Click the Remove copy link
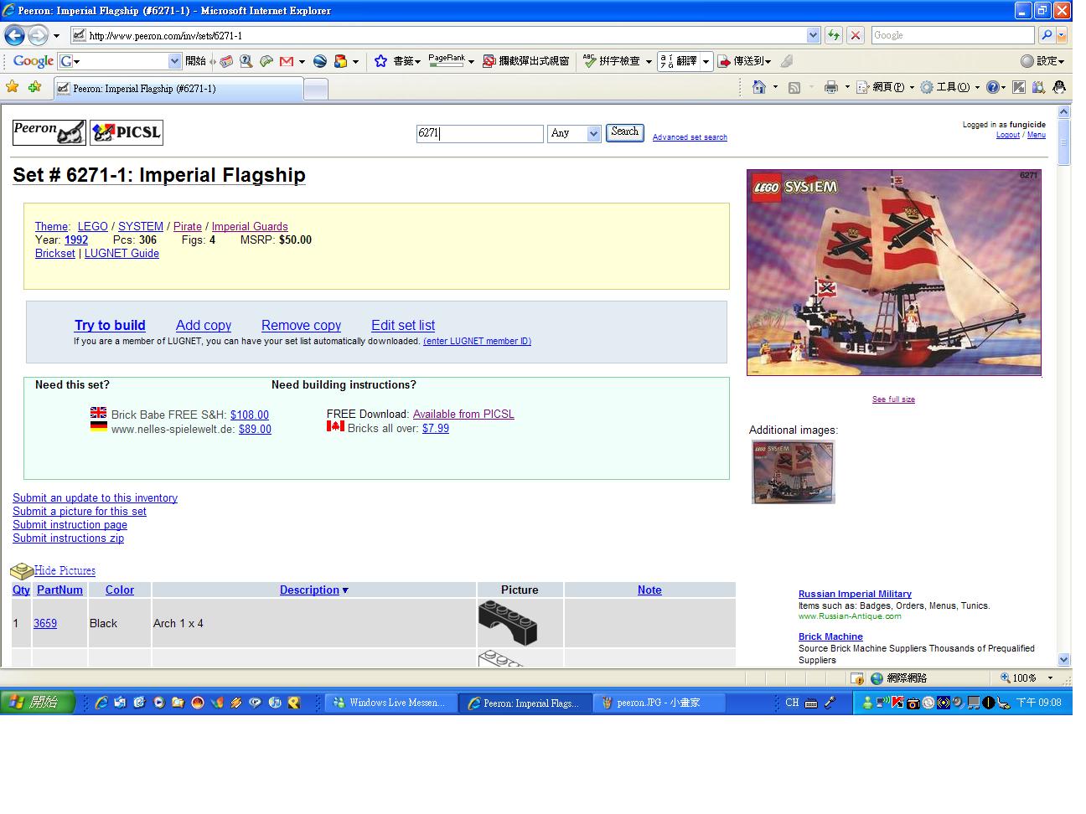1086x814 pixels. (x=301, y=326)
